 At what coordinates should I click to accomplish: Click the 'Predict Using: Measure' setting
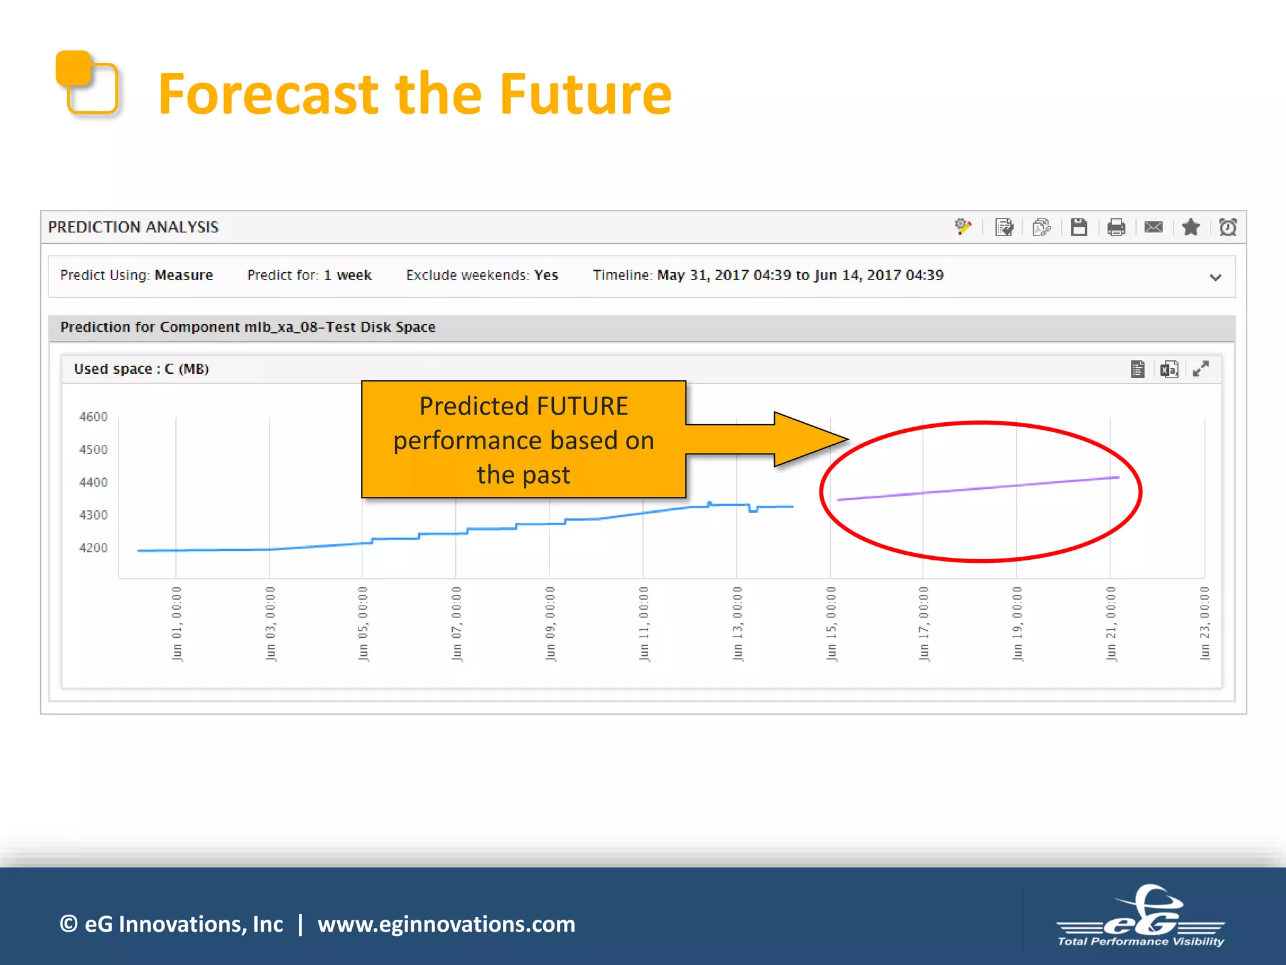[x=136, y=275]
